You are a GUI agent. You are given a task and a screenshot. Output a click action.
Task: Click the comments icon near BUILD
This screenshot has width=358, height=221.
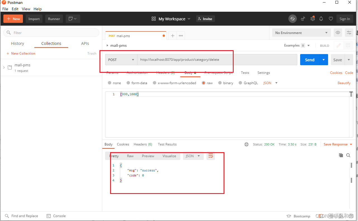click(x=348, y=45)
